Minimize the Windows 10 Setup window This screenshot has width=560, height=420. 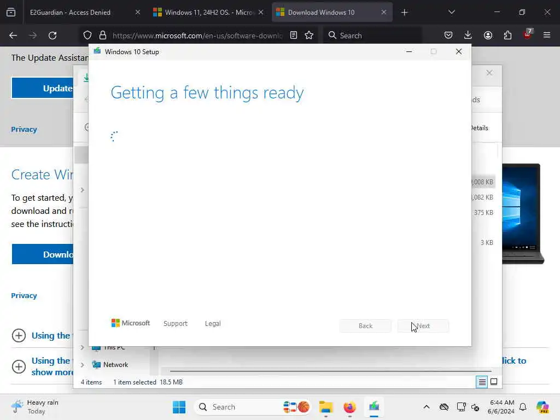pyautogui.click(x=409, y=52)
